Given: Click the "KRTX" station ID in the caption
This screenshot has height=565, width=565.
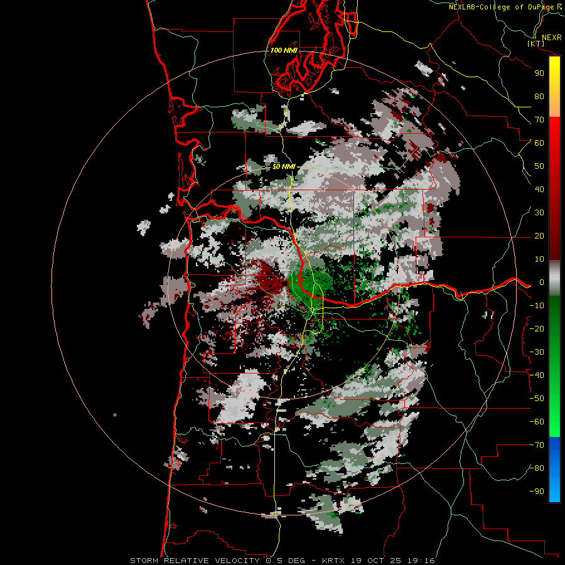Looking at the screenshot, I should (x=333, y=561).
